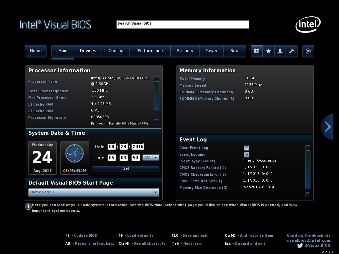This screenshot has width=339, height=254.
Task: Switch to the Security tab
Action: click(185, 51)
